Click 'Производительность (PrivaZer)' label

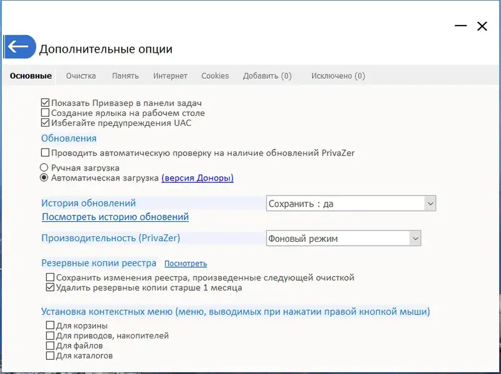(111, 238)
